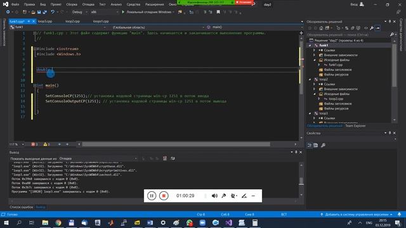This screenshot has height=228, width=406.
Task: Click the red errors count indicator
Action: tap(34, 144)
